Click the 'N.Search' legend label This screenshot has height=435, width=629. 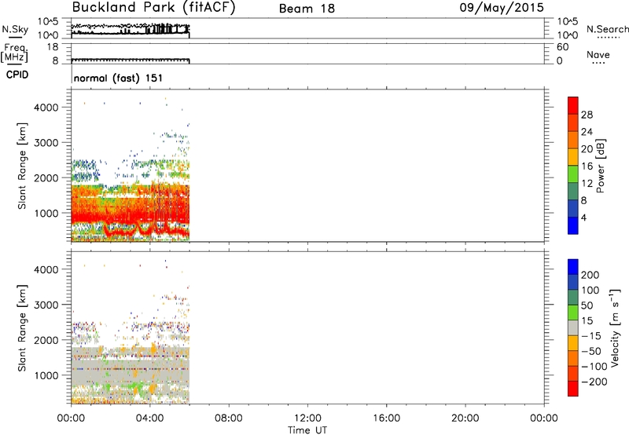(x=607, y=29)
